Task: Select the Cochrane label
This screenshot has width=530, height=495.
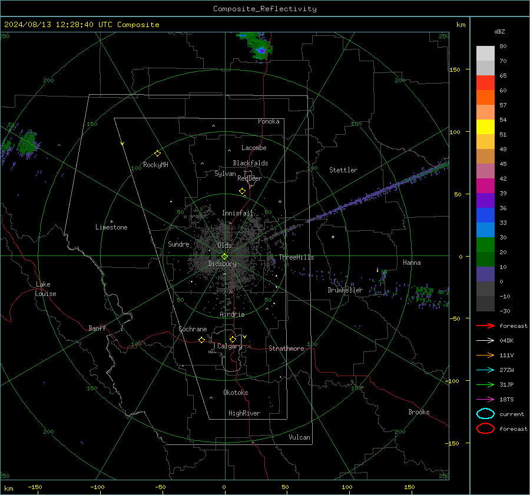Action: tap(193, 329)
